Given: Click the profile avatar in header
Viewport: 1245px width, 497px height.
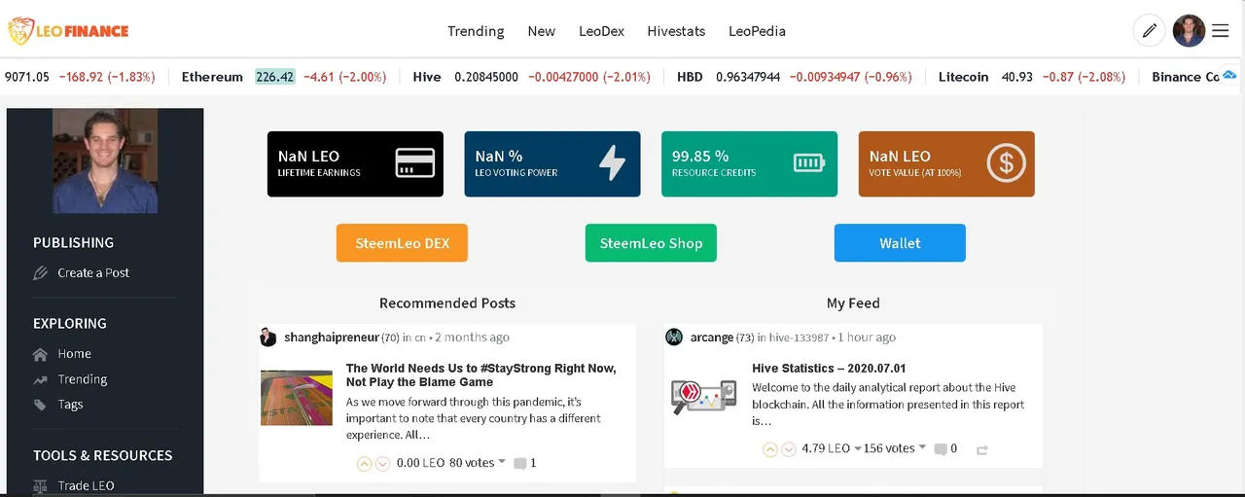Looking at the screenshot, I should coord(1189,31).
